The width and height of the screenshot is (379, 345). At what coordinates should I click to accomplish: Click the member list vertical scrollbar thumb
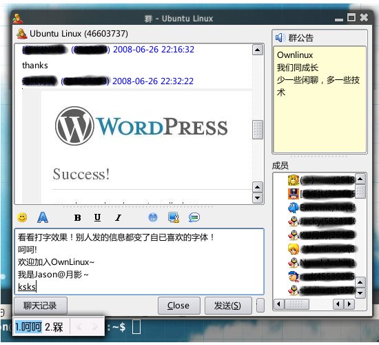tap(360, 192)
